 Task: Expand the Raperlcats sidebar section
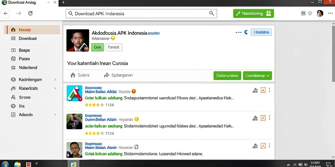(x=55, y=88)
